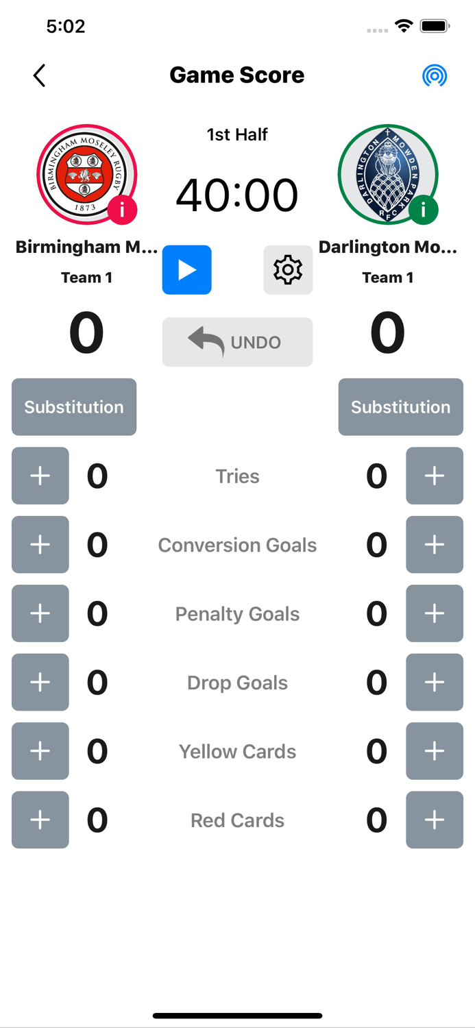475x1028 pixels.
Task: Increment Penalty Goals for Darlington
Action: coord(435,613)
